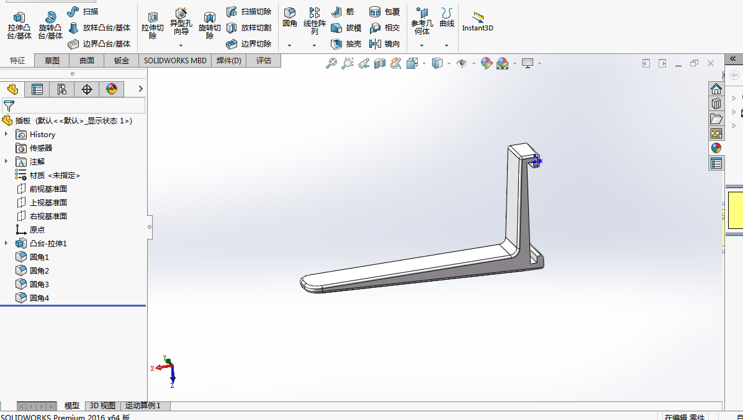Choose the Mirror tool (镜向)
The height and width of the screenshot is (420, 743).
tap(384, 44)
